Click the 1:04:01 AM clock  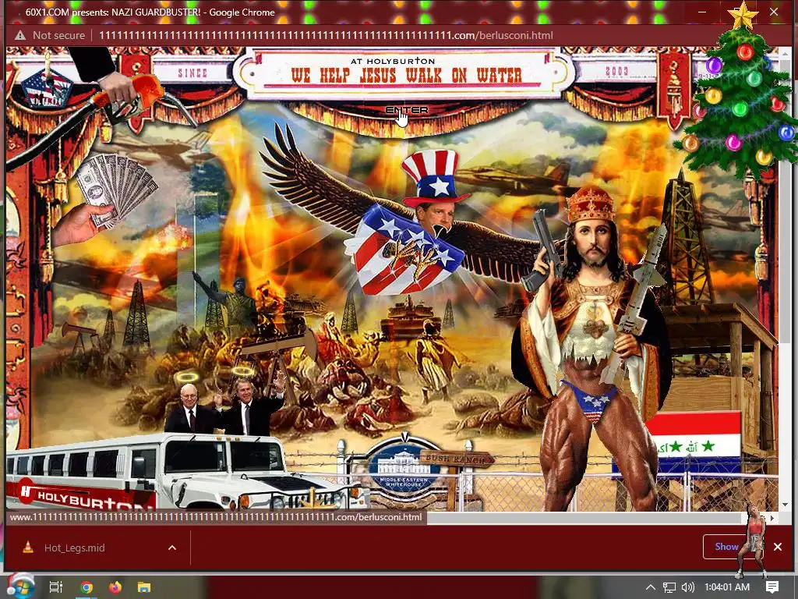727,587
